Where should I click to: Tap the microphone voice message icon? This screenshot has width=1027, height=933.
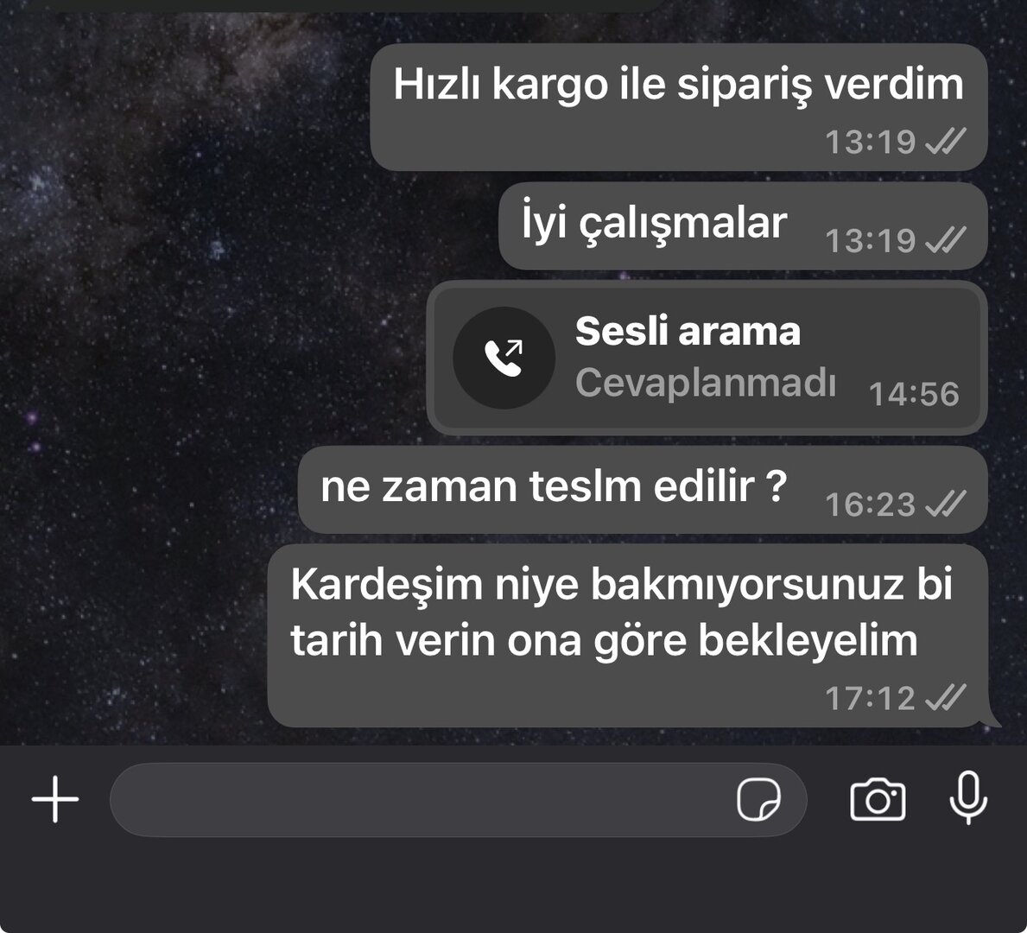click(968, 798)
